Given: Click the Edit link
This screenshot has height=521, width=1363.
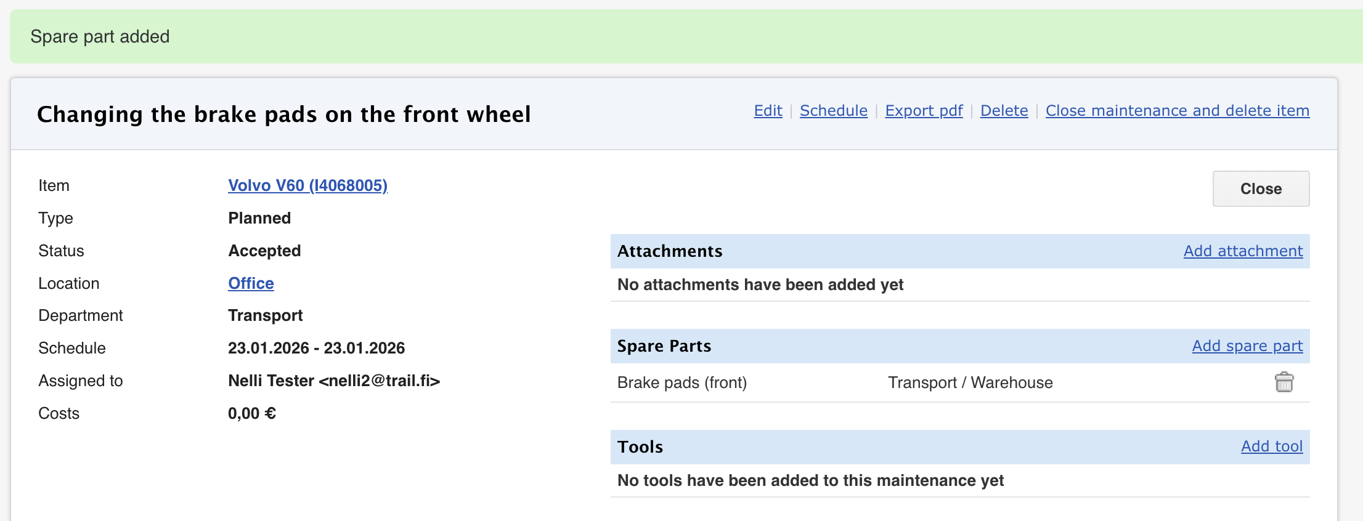Looking at the screenshot, I should [x=768, y=111].
